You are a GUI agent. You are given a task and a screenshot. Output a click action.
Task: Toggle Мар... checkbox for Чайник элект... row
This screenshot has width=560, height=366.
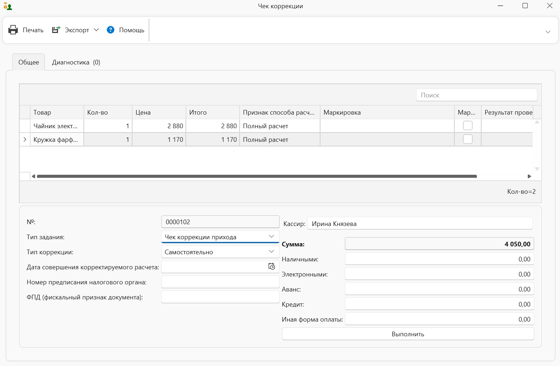pos(468,125)
